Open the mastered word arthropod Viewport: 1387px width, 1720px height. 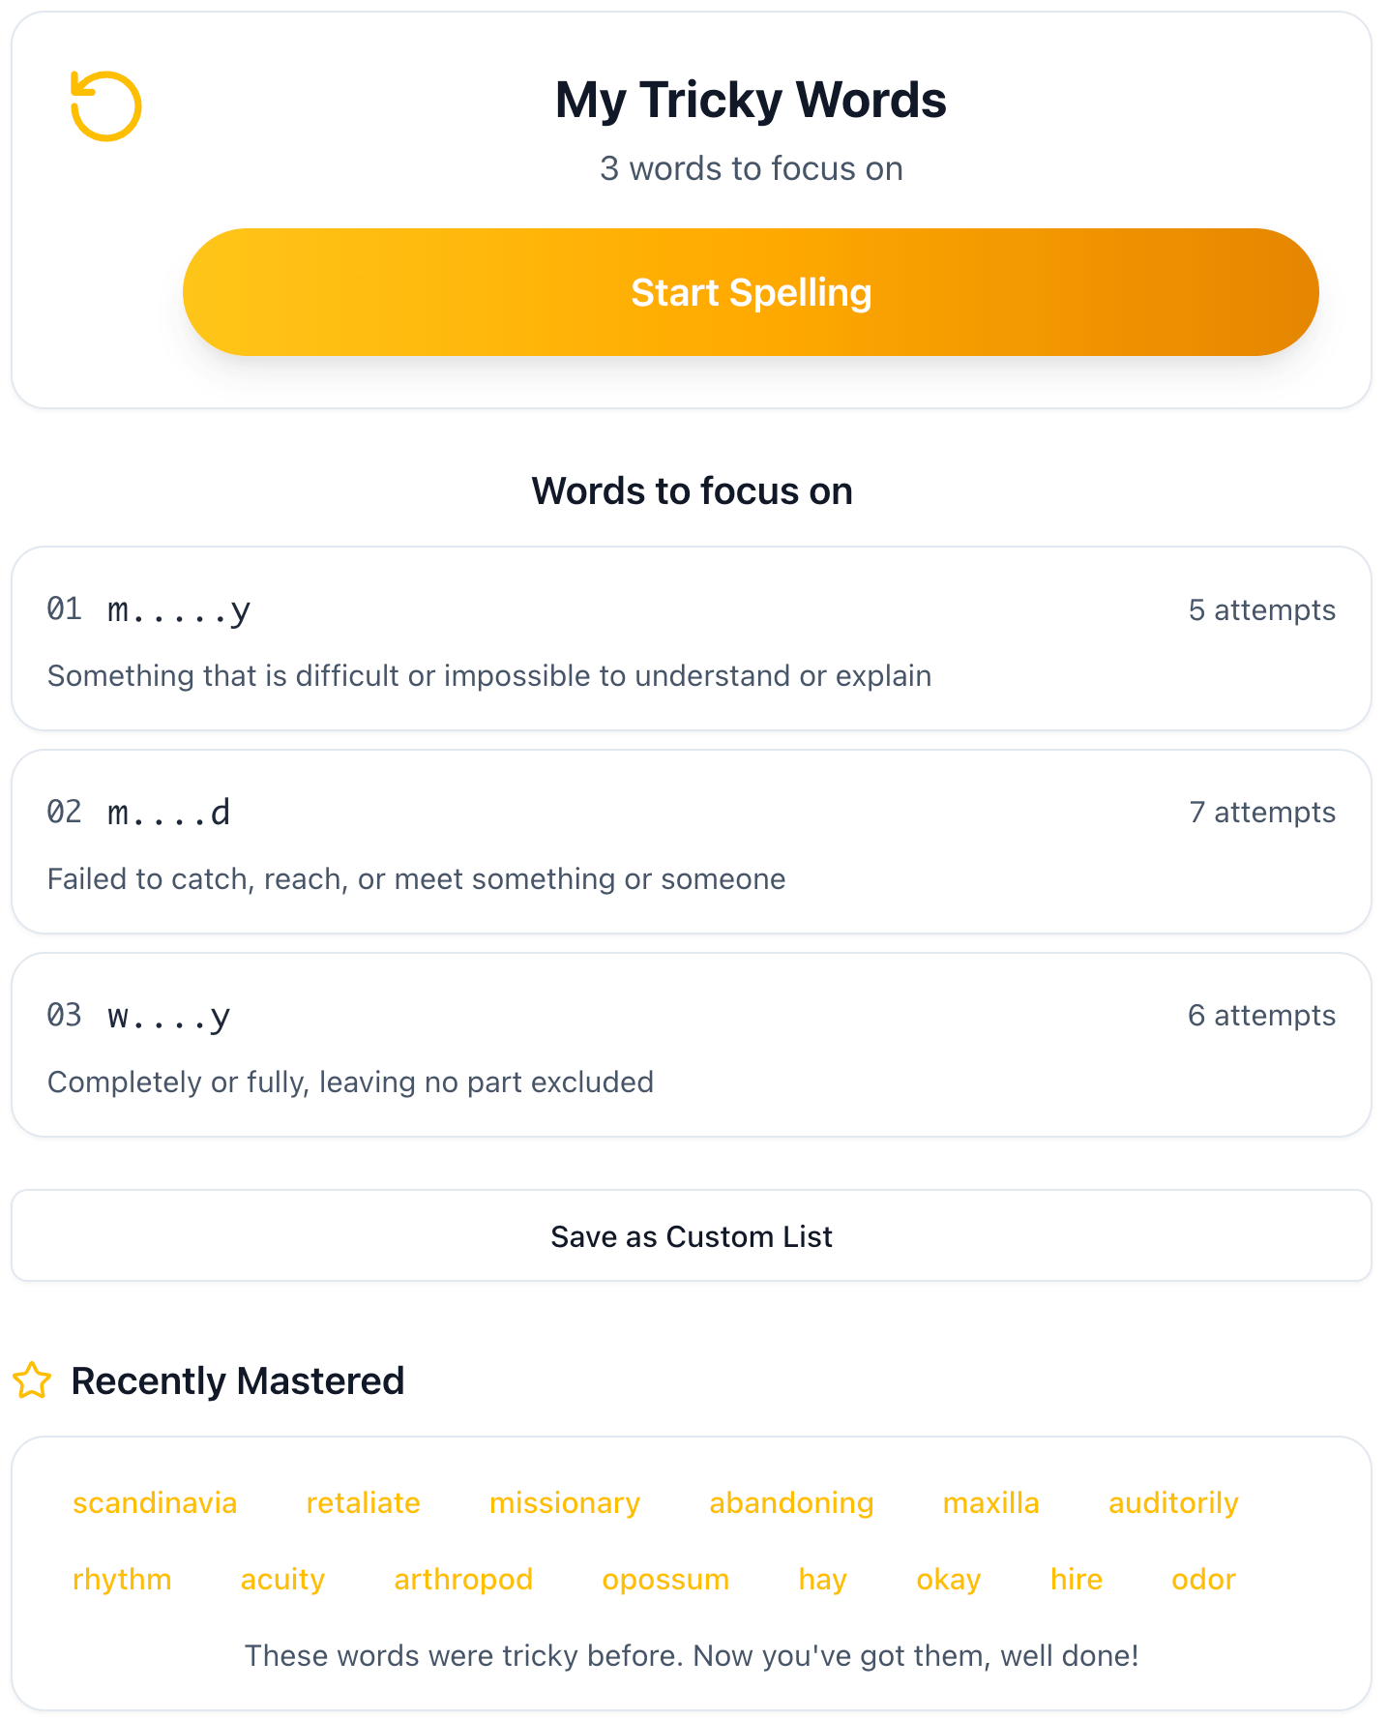tap(463, 1579)
